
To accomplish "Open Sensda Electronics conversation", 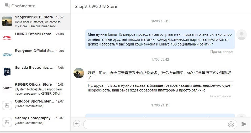I will [35, 72].
